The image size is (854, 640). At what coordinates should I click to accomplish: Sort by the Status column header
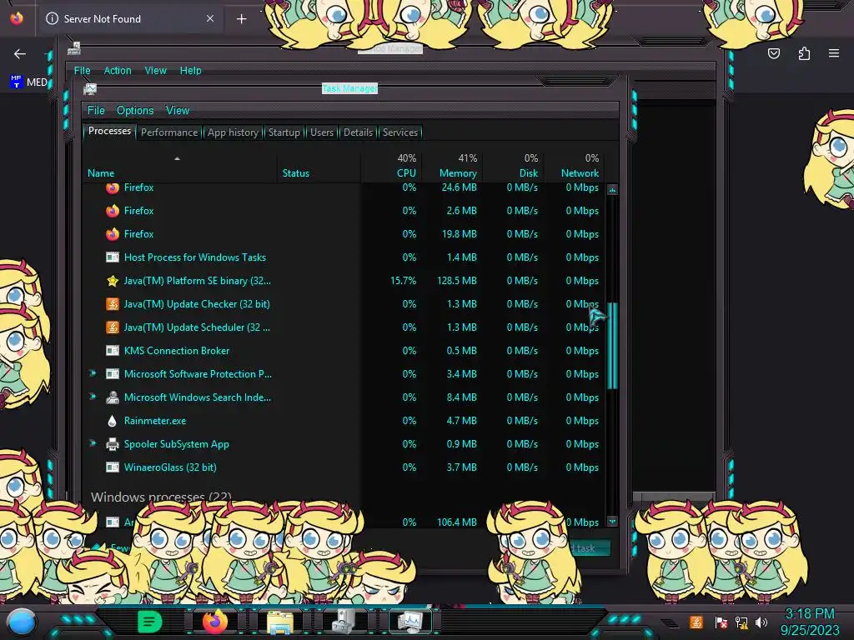319,167
